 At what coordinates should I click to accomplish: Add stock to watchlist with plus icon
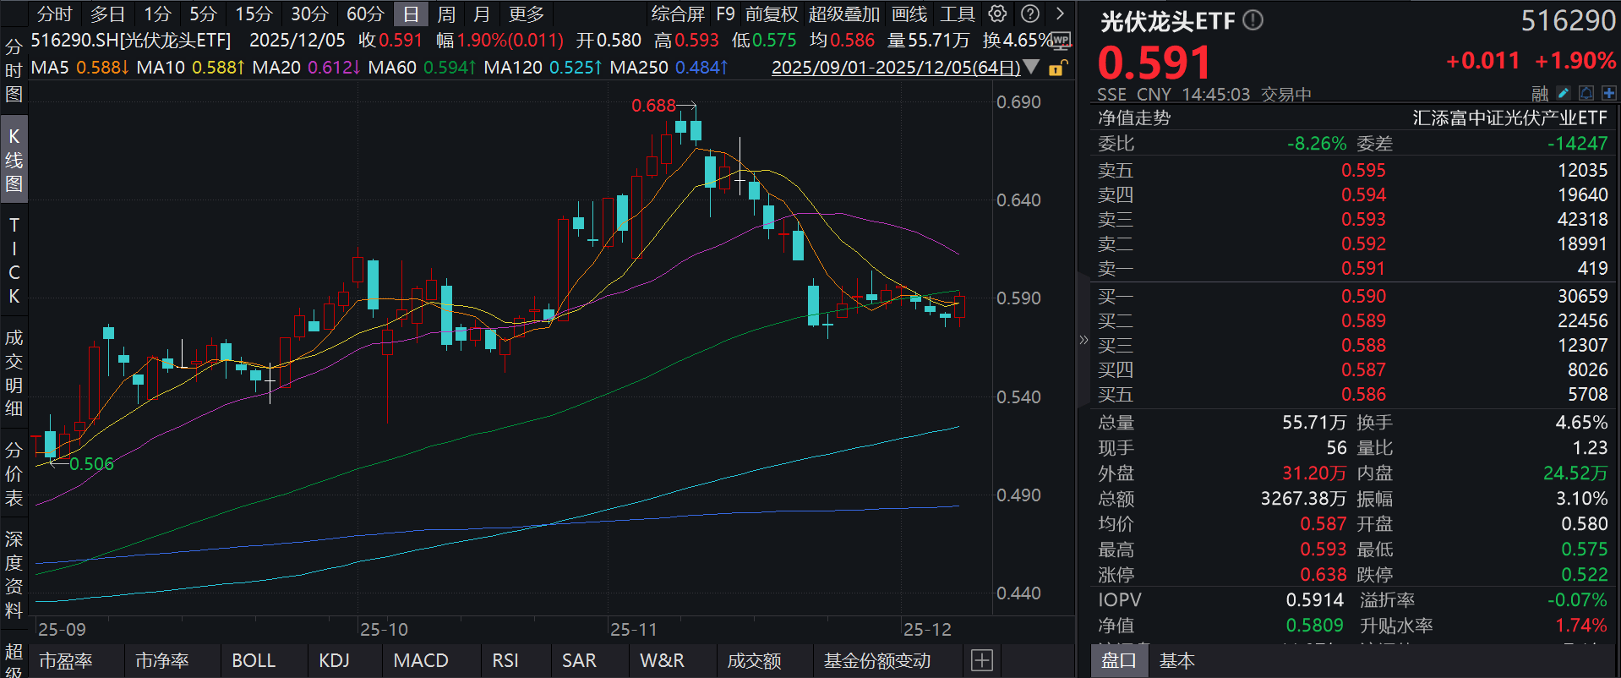coord(1608,93)
